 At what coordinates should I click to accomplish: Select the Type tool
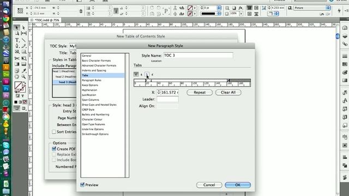pos(17,40)
